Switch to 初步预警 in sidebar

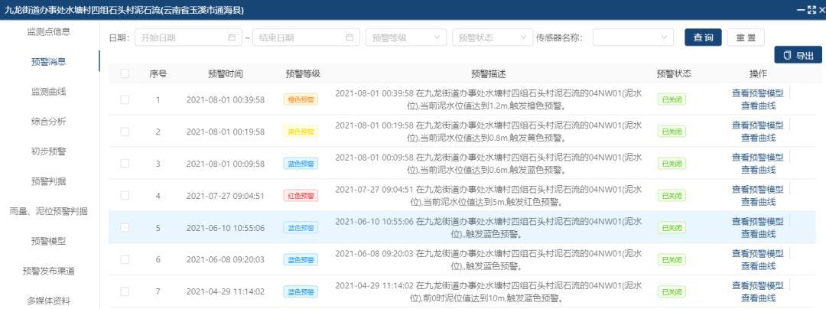coord(48,151)
